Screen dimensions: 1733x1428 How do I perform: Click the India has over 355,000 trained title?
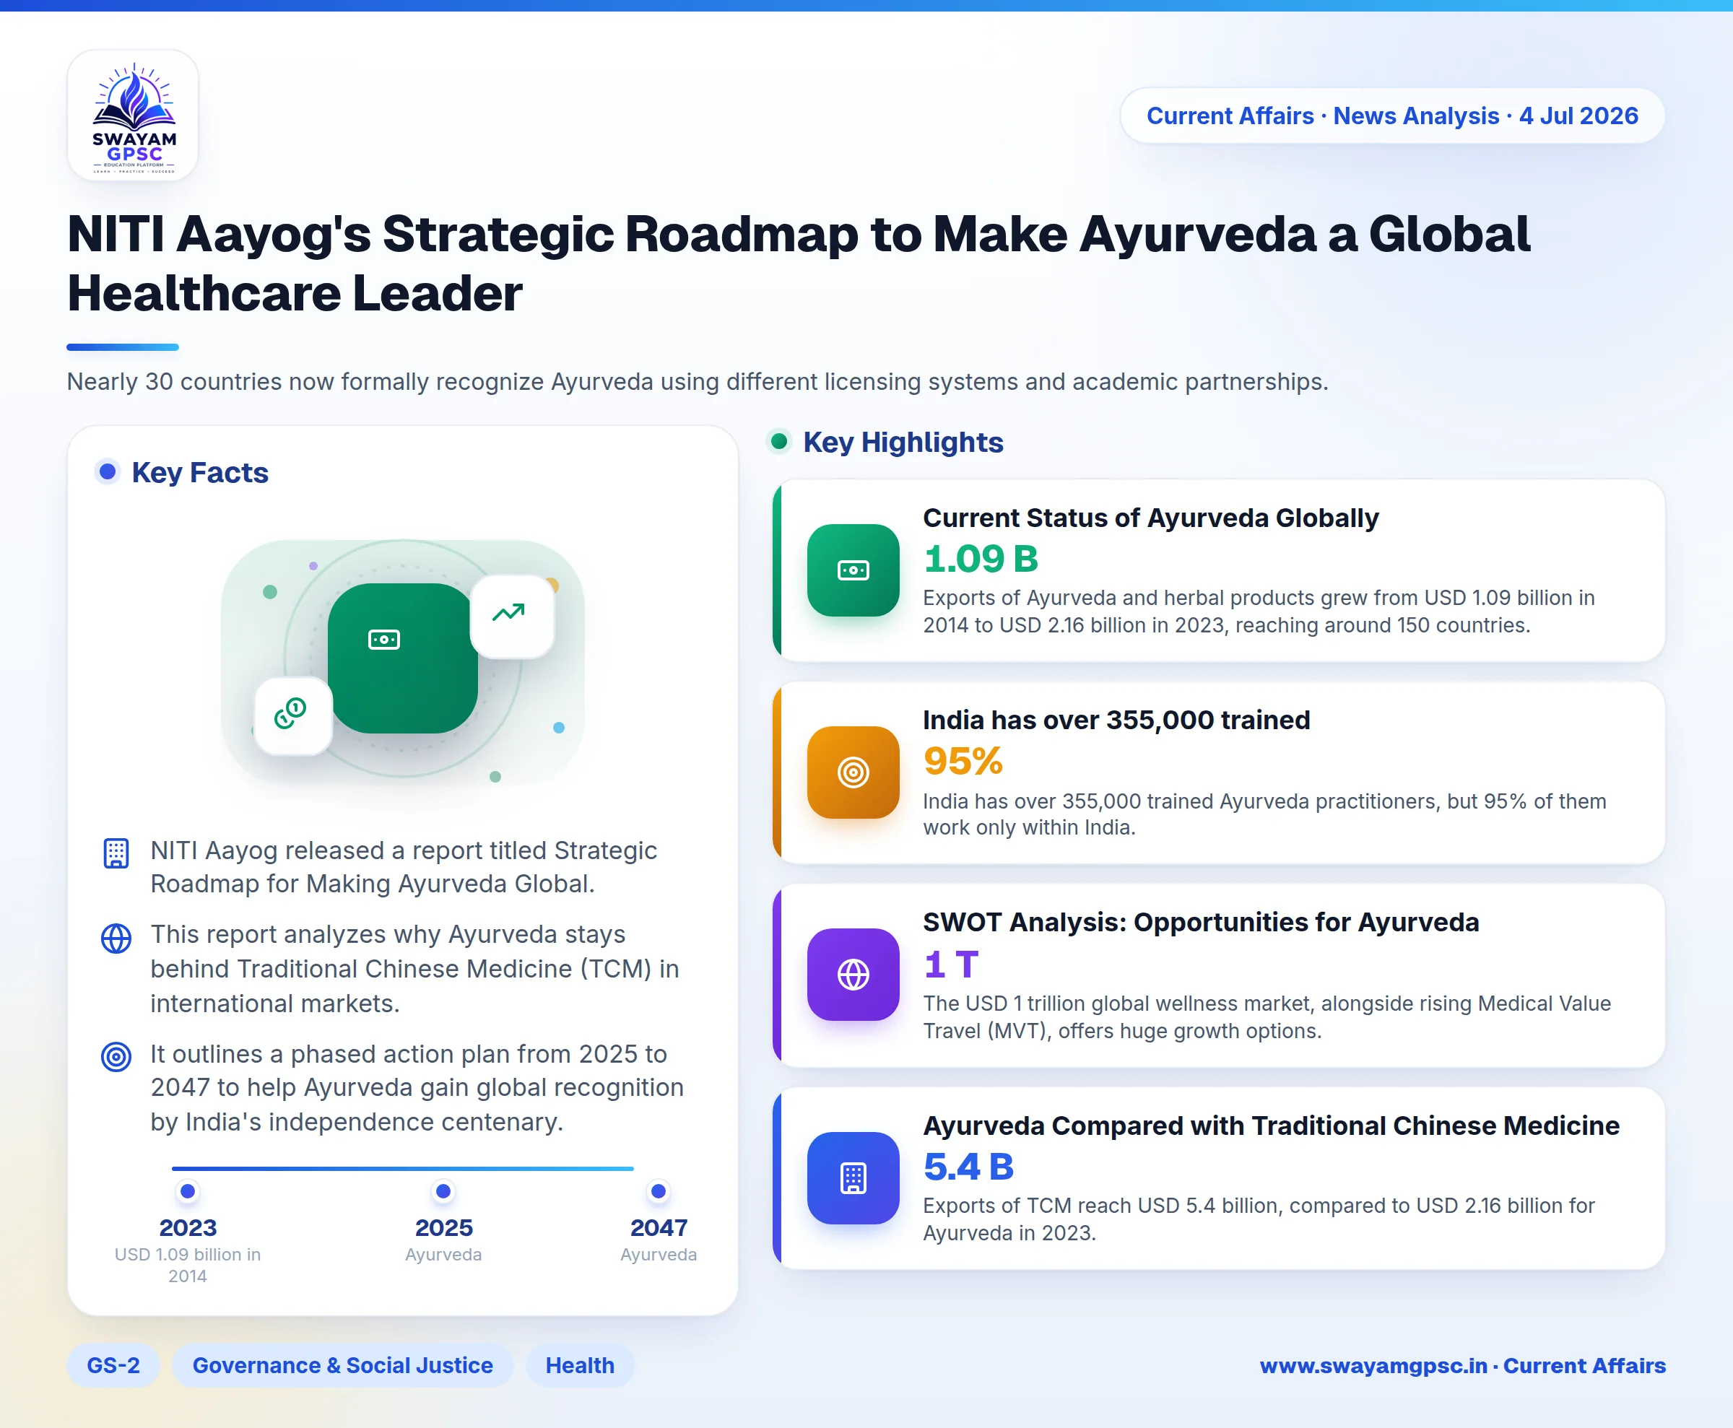pos(1116,720)
